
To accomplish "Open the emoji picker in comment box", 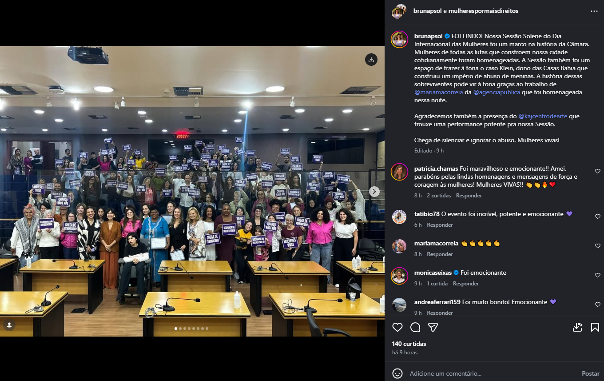I will (397, 373).
